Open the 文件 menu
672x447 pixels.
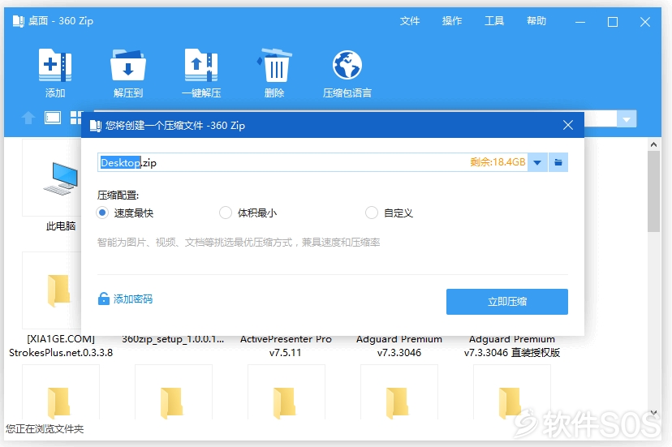pos(409,21)
